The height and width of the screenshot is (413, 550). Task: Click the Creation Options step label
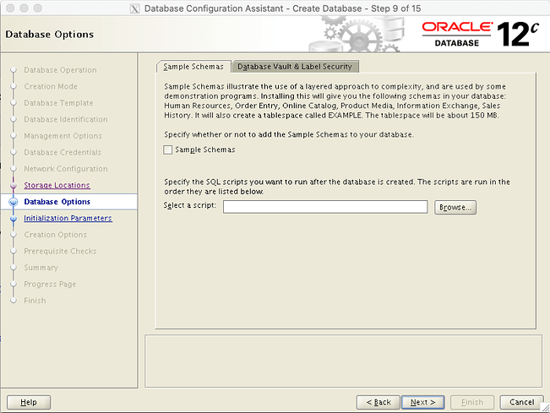pos(55,235)
